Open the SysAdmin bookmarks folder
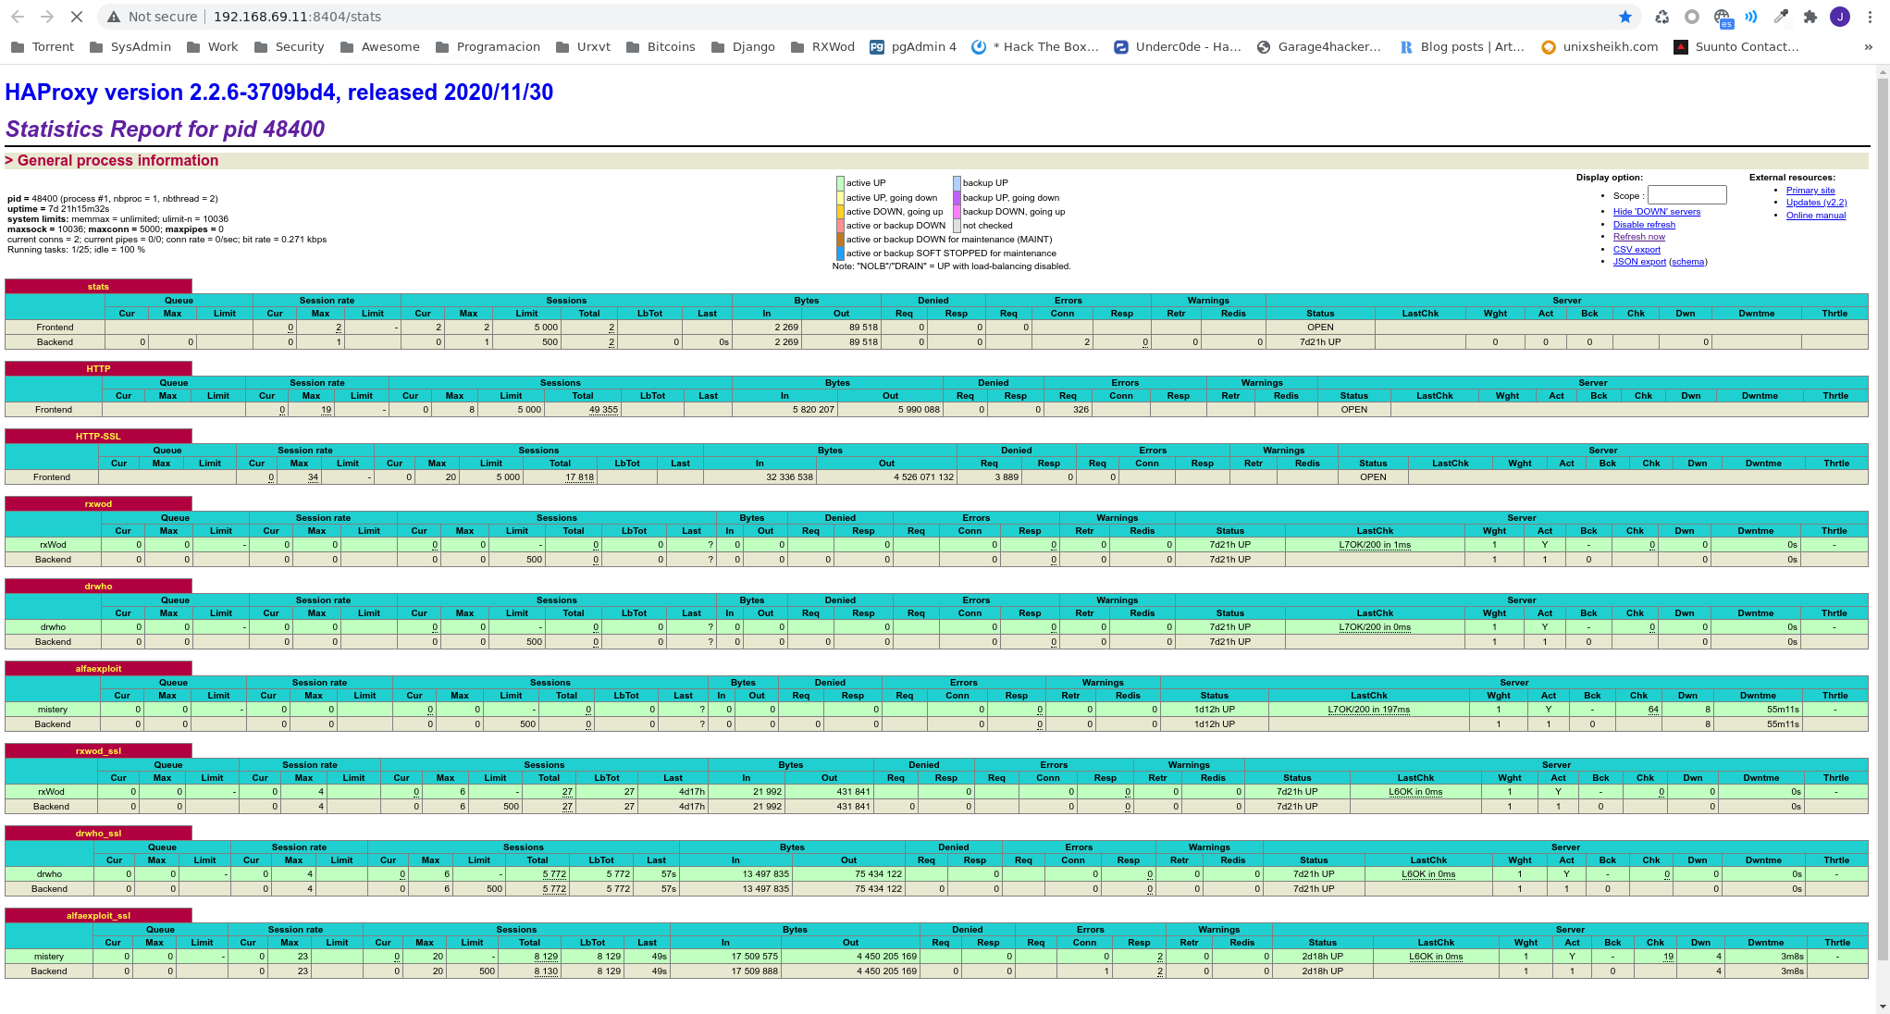 coord(130,47)
